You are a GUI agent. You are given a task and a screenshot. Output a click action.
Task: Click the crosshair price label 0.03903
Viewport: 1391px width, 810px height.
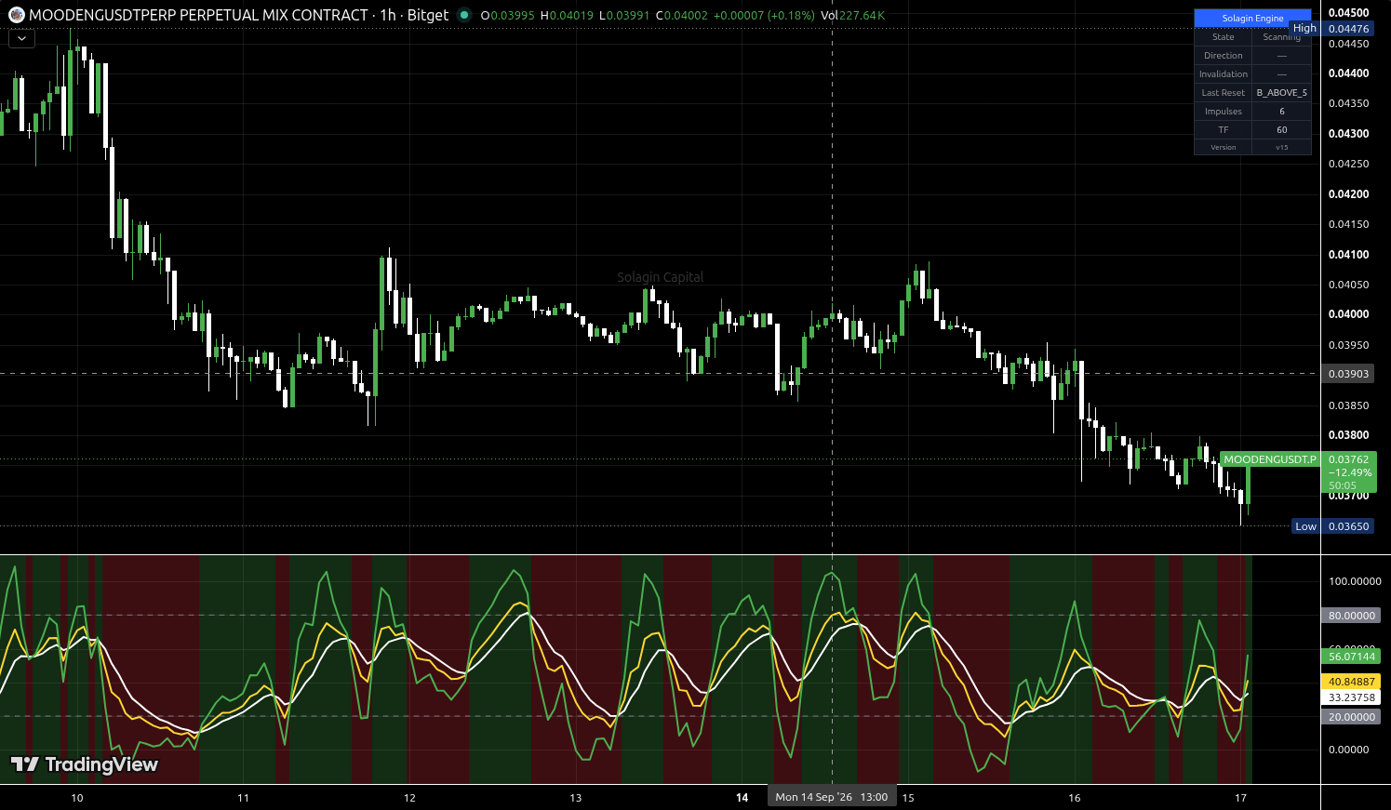1348,374
